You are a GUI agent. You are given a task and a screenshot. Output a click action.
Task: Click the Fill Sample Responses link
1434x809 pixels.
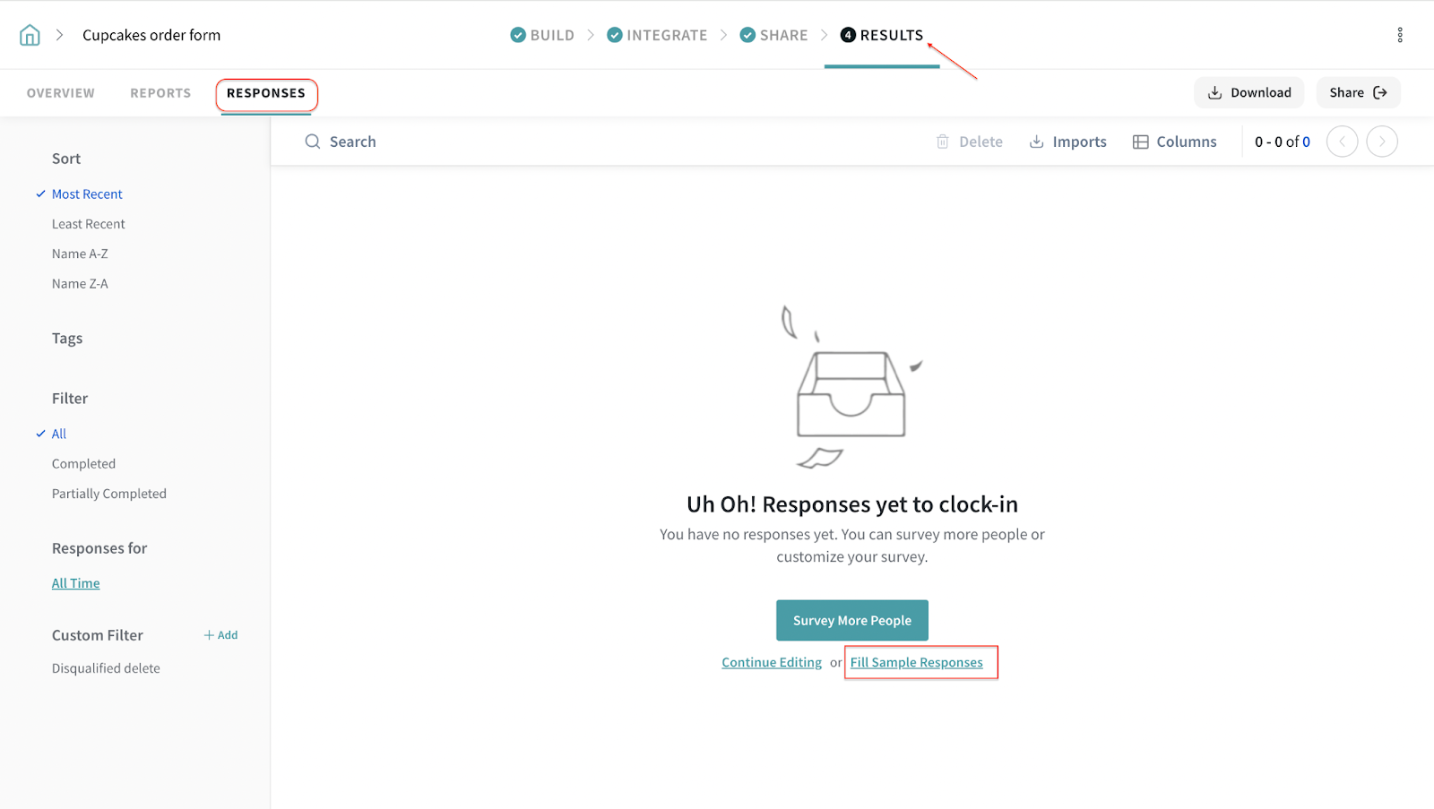click(x=916, y=663)
